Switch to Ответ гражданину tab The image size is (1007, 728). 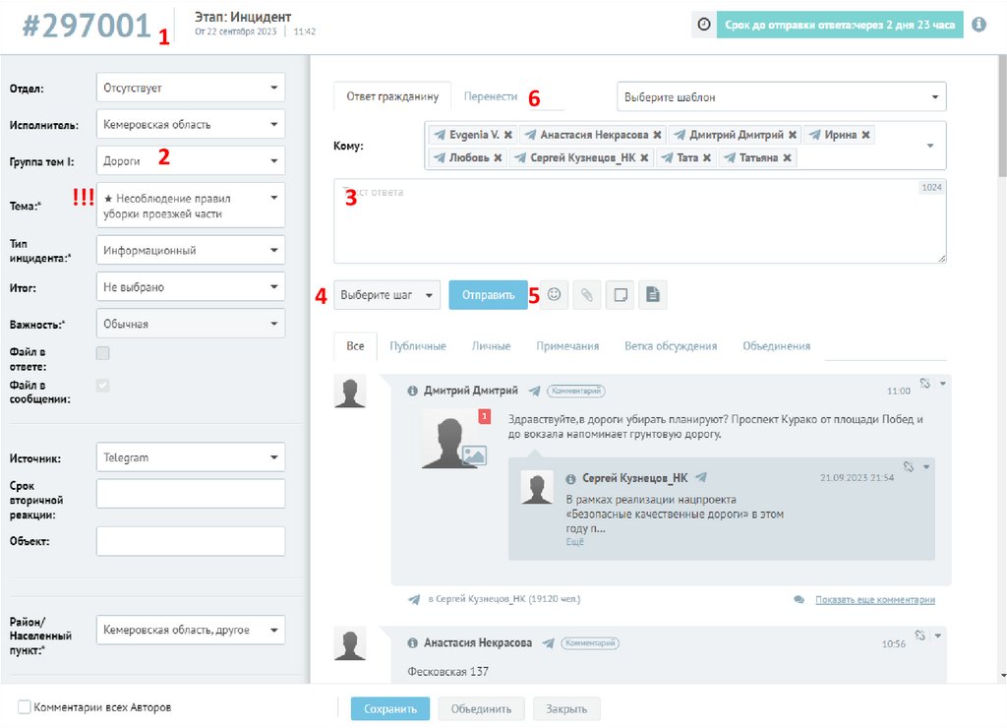coord(392,96)
